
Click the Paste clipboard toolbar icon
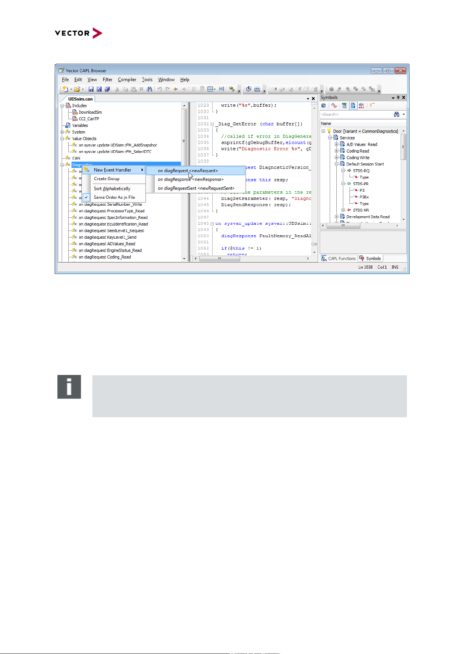tap(133, 89)
